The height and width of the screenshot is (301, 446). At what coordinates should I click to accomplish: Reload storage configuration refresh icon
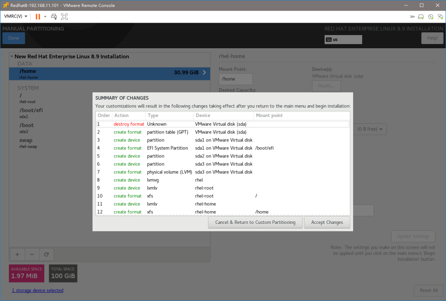[46, 254]
